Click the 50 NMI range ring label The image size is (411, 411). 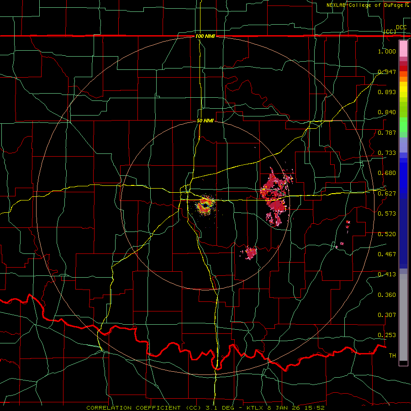[205, 121]
